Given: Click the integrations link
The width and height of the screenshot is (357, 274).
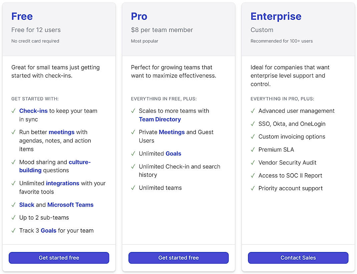Looking at the screenshot, I should point(62,183).
